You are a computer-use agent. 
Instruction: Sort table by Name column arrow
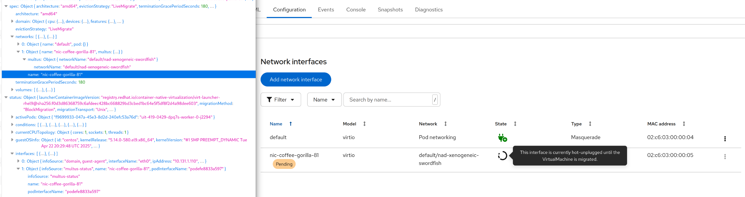click(291, 124)
